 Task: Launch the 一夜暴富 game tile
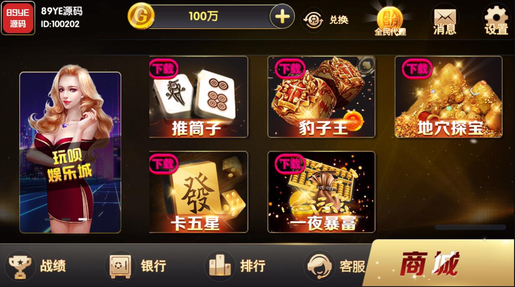(x=321, y=192)
